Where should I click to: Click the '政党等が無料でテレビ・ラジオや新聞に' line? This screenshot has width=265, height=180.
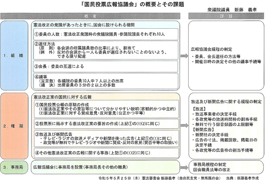[x=109, y=142]
